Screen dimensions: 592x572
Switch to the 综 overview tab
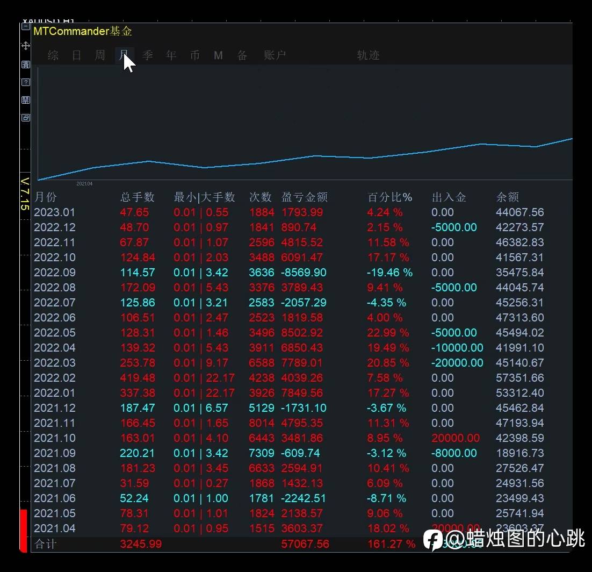(53, 55)
